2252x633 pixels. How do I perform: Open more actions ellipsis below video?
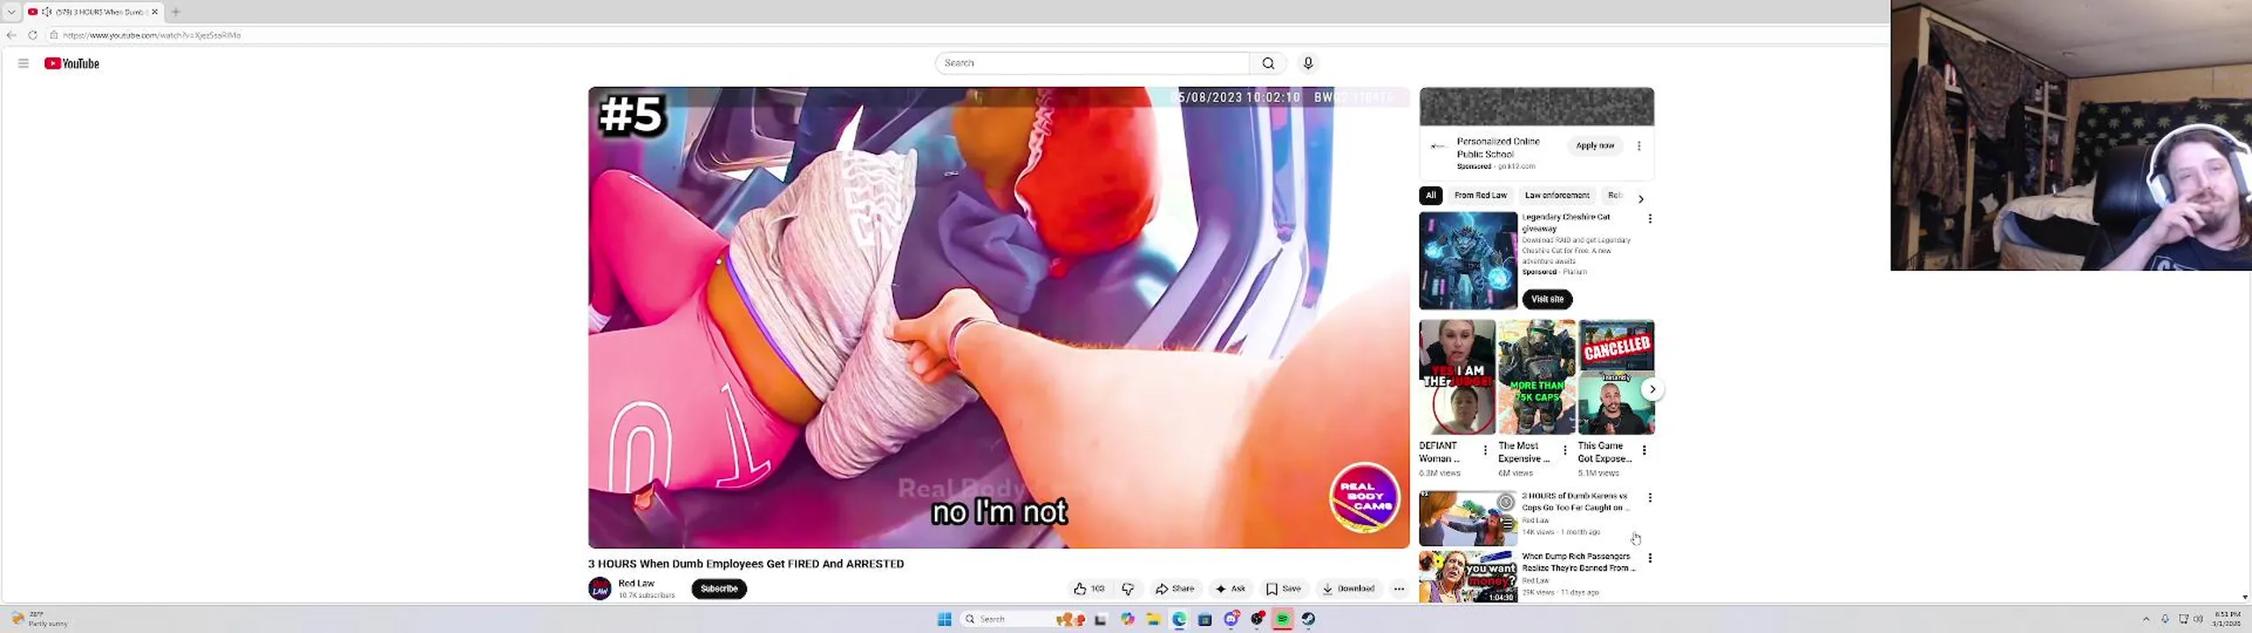coord(1399,589)
